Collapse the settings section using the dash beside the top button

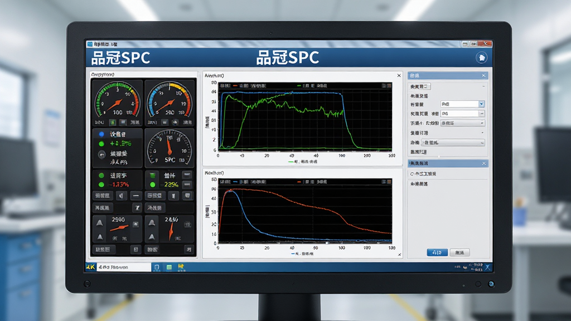483,86
